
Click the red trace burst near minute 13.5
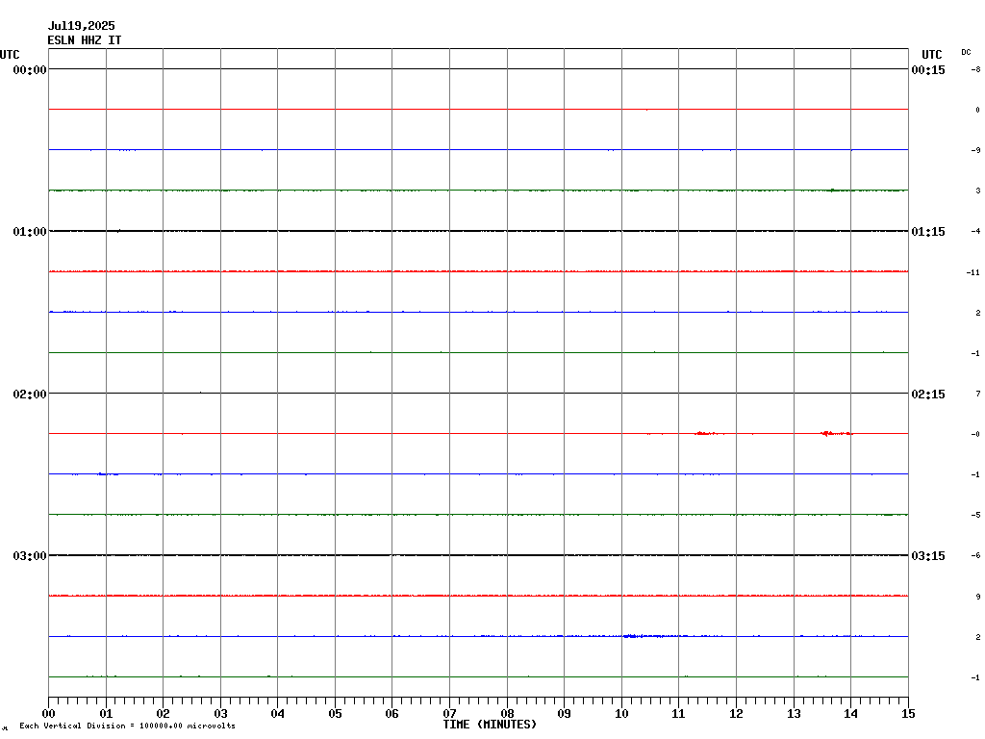(x=836, y=433)
